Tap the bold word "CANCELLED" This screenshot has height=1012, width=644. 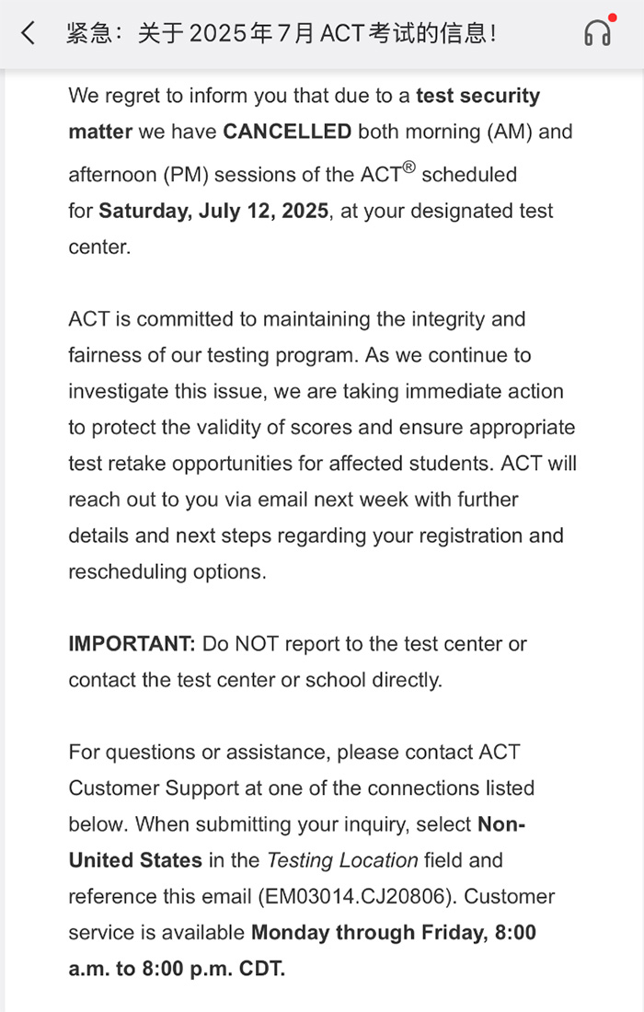pyautogui.click(x=287, y=132)
